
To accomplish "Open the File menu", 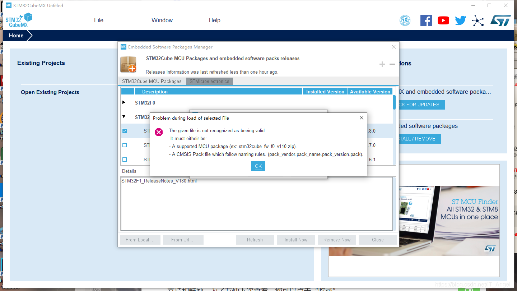I will point(99,20).
